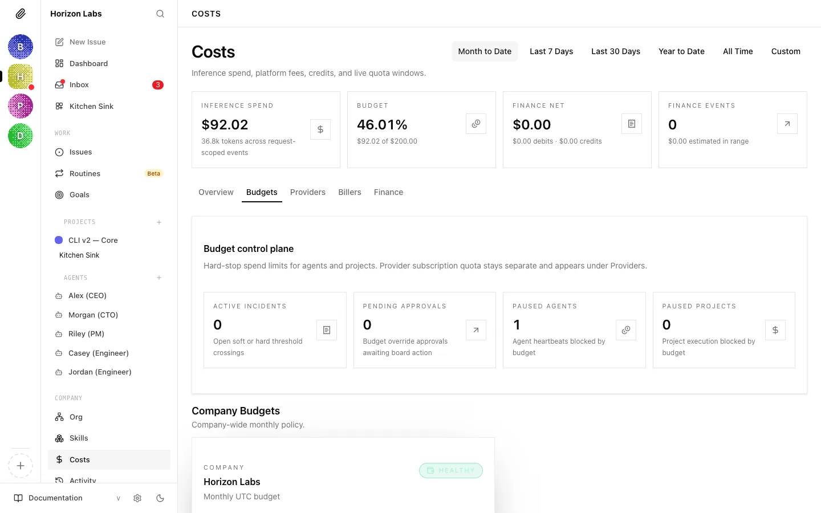Switch to workspace avatar H
This screenshot has height=513, width=821.
coord(21,76)
